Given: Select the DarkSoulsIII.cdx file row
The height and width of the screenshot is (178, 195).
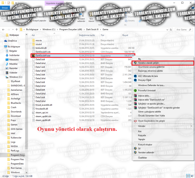Looking at the screenshot, I should click(x=83, y=52).
